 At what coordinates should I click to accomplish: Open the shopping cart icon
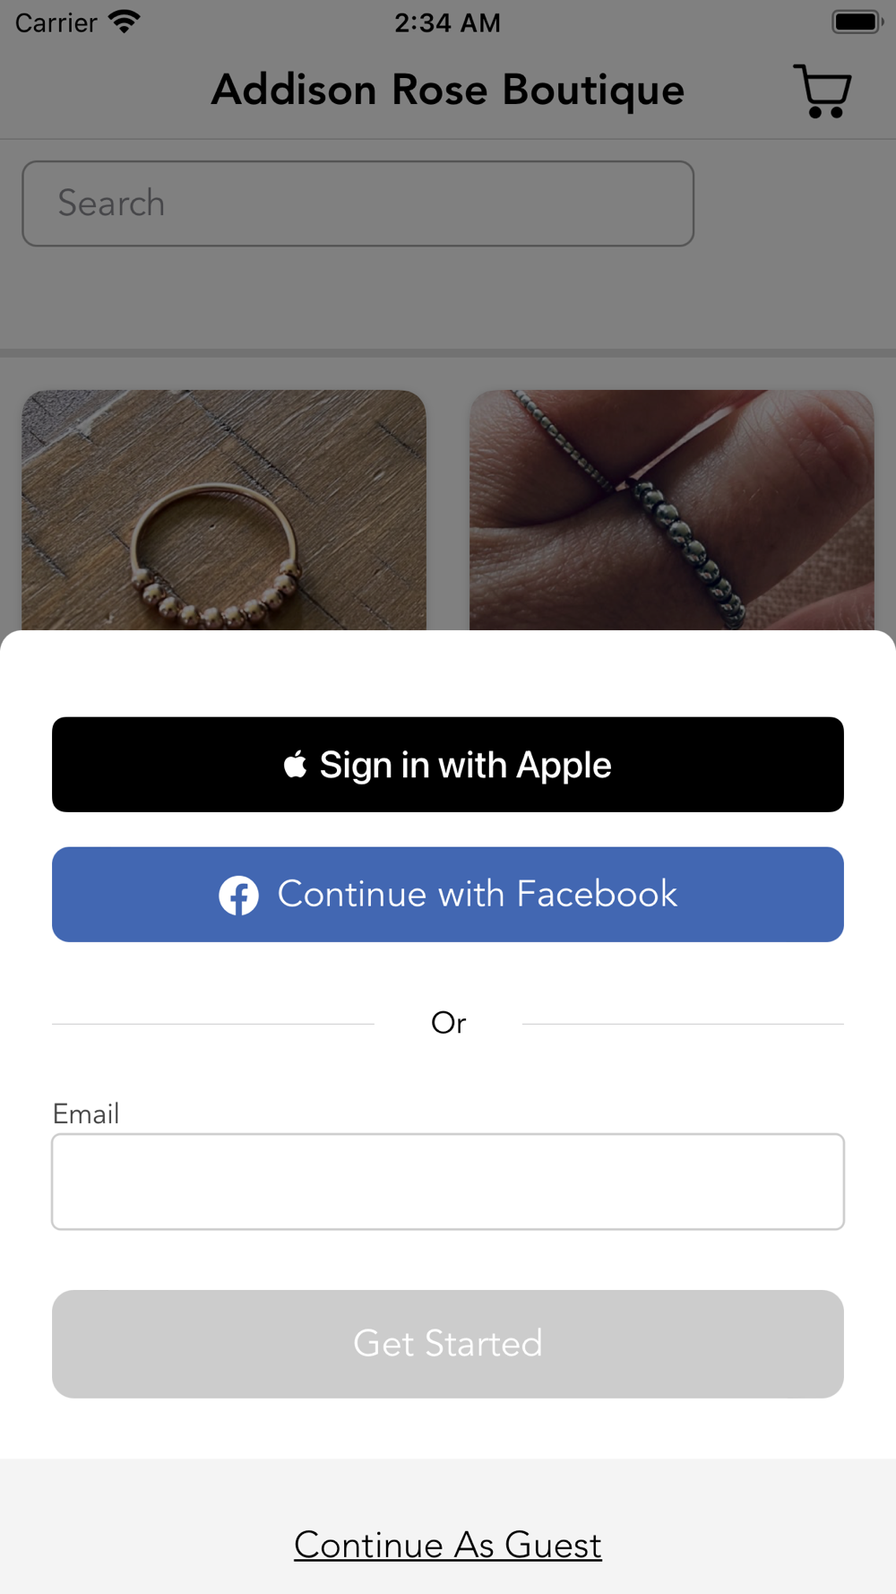[822, 91]
